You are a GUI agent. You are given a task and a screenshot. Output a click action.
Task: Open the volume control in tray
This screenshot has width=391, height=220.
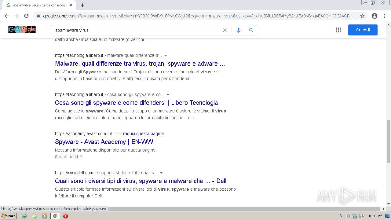pyautogui.click(x=347, y=216)
